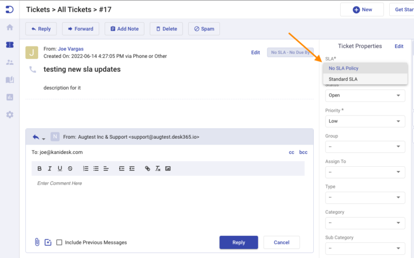
Task: Open the text alignment option
Action: point(106,168)
